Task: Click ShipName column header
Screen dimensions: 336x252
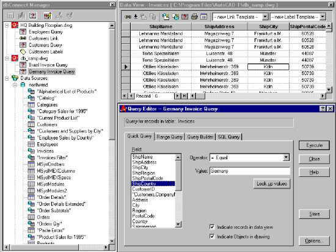Action: click(x=161, y=27)
